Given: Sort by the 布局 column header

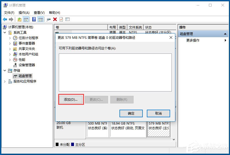Looking at the screenshot, I should (112, 27).
